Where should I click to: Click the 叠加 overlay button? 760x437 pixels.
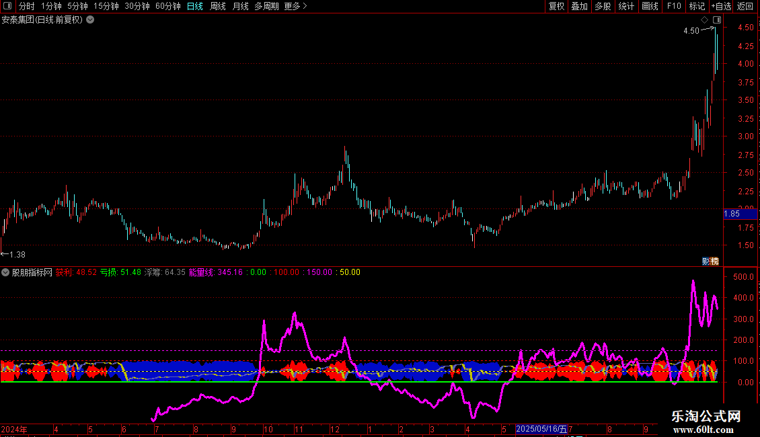[579, 6]
